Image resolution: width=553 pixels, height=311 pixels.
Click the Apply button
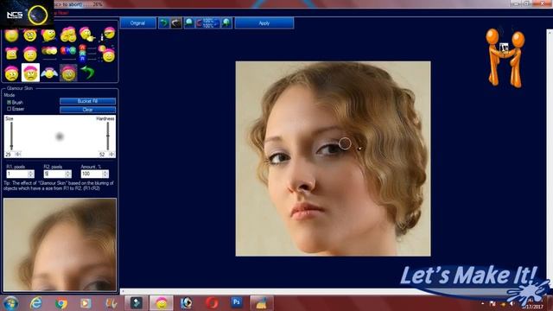[x=264, y=23]
